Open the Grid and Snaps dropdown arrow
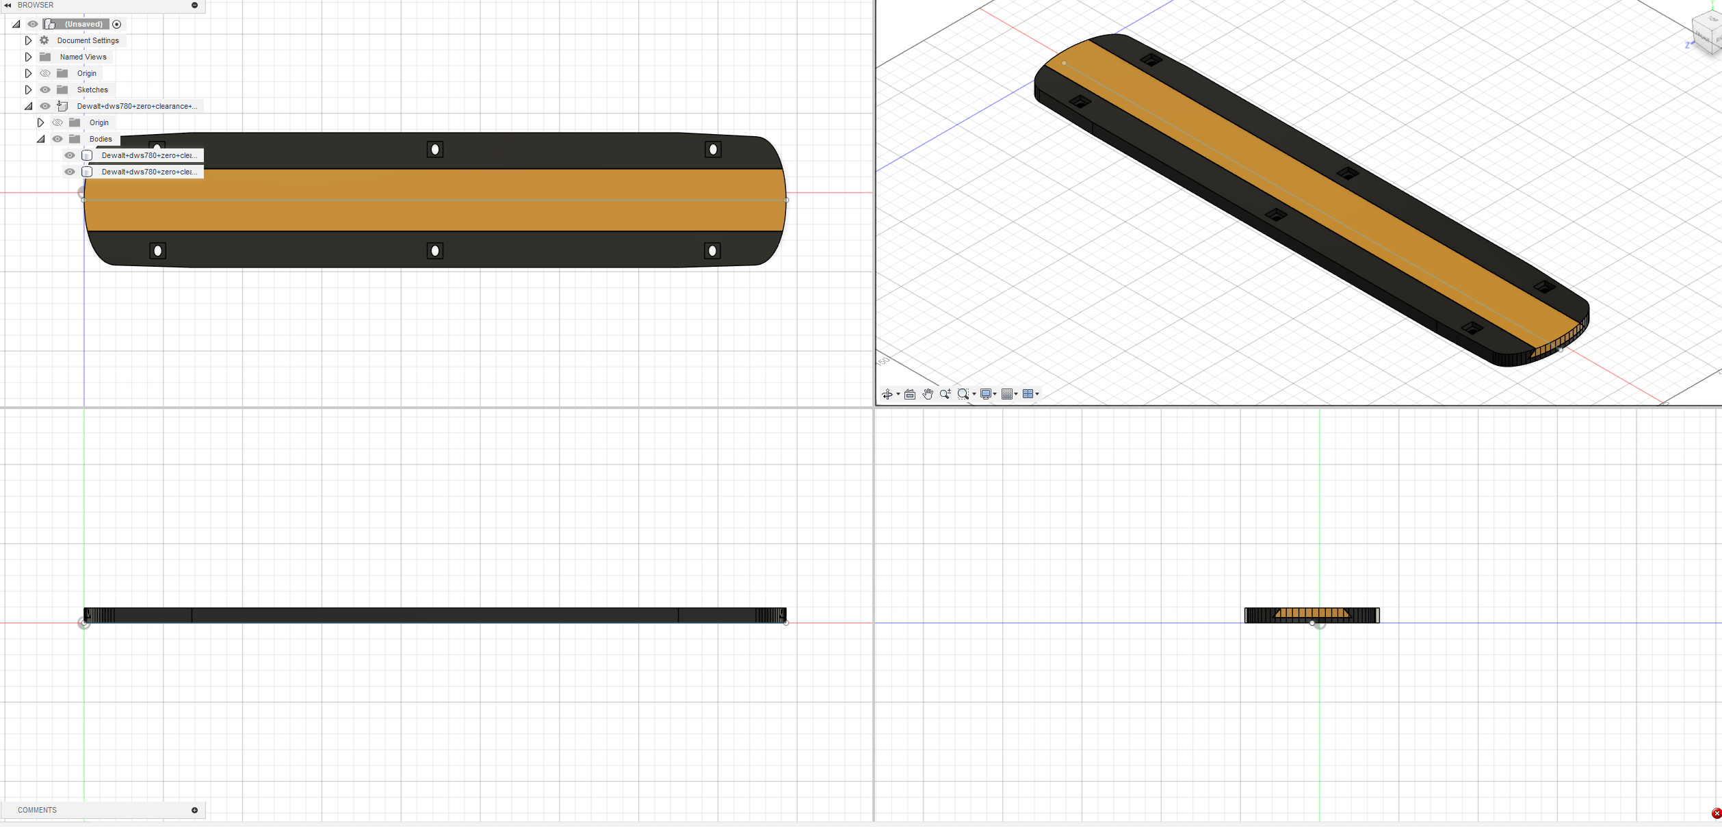Viewport: 1722px width, 827px height. point(1016,394)
